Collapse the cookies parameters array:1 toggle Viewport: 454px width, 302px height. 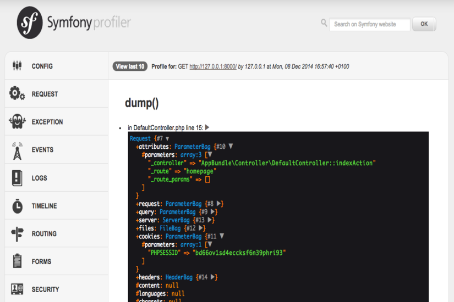tap(210, 244)
